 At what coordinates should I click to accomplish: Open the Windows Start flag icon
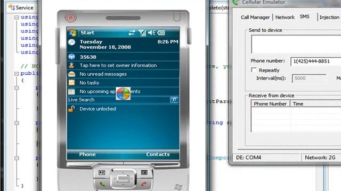72,33
